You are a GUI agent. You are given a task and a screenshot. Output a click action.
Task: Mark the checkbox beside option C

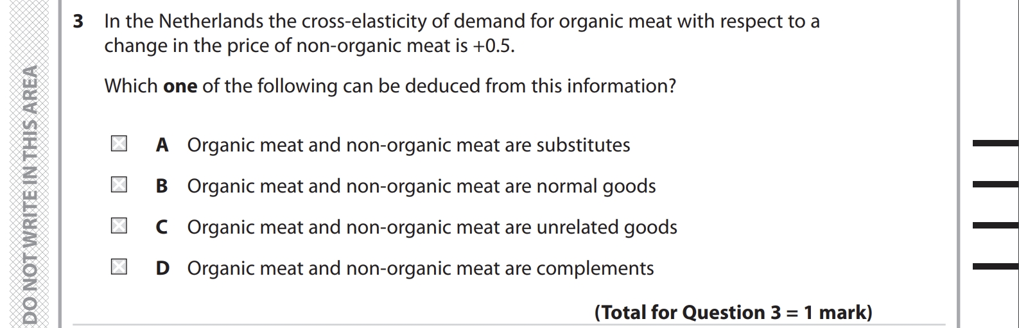click(119, 226)
